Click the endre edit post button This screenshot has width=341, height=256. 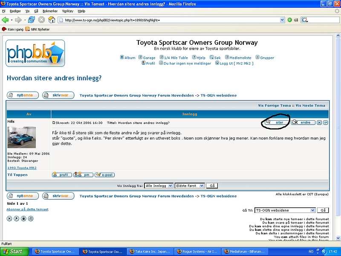303,122
